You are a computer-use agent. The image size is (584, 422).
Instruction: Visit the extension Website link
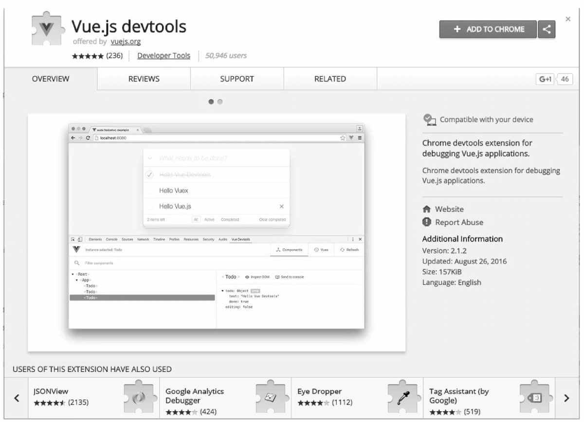[x=449, y=209]
